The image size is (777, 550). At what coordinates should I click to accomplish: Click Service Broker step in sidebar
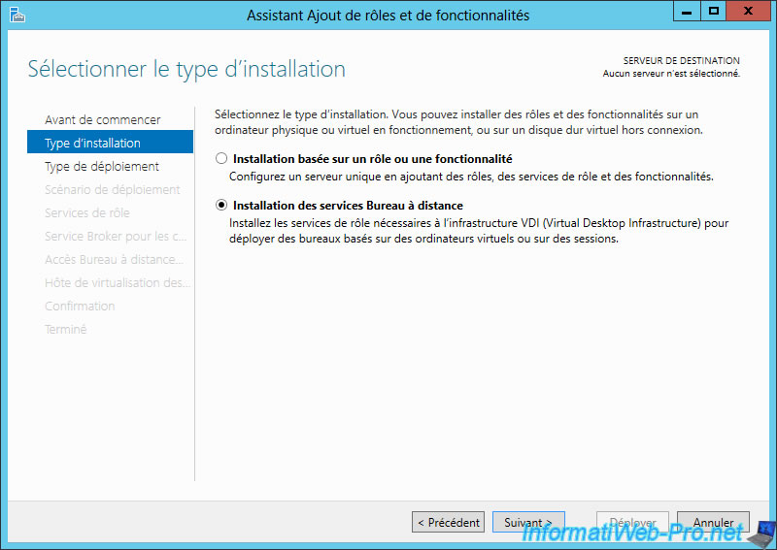(116, 236)
